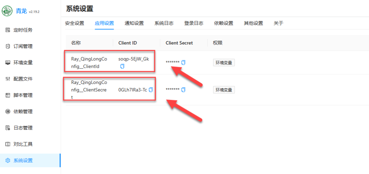This screenshot has height=174, width=369.
Task: Select 系统设置 in the sidebar
Action: [x=30, y=161]
